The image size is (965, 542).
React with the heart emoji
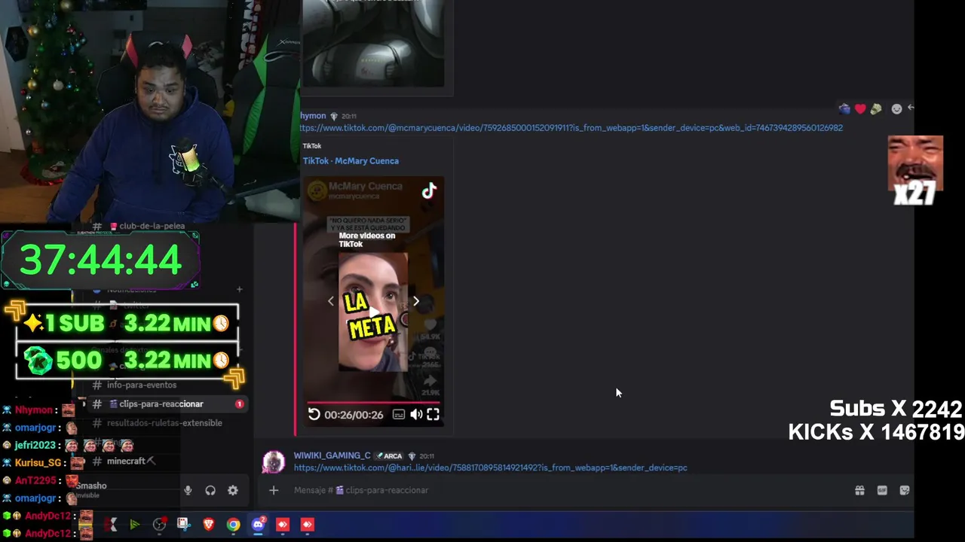tap(860, 109)
